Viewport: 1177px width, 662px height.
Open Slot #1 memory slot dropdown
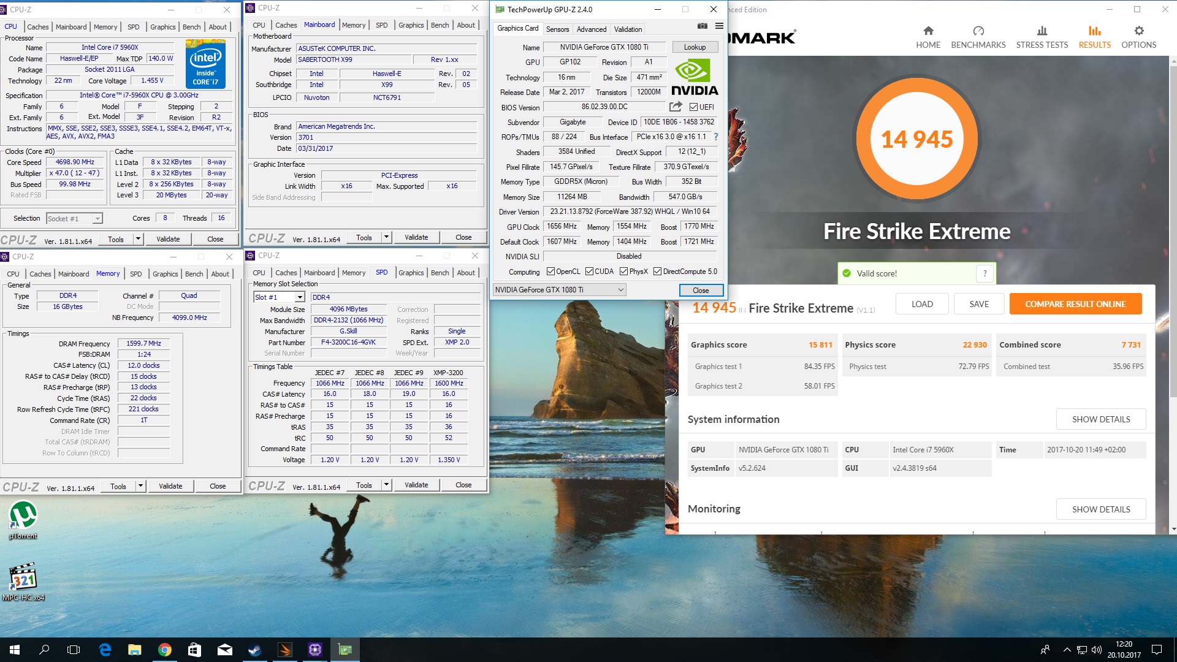pyautogui.click(x=279, y=297)
